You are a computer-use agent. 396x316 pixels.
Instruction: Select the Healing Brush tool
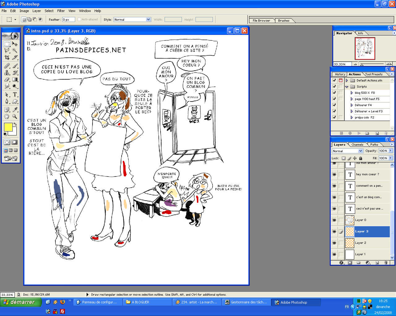(7, 66)
